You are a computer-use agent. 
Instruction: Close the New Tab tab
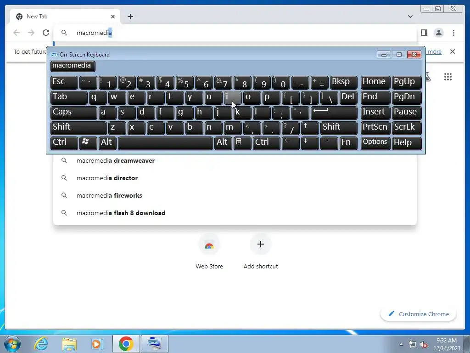pyautogui.click(x=113, y=17)
